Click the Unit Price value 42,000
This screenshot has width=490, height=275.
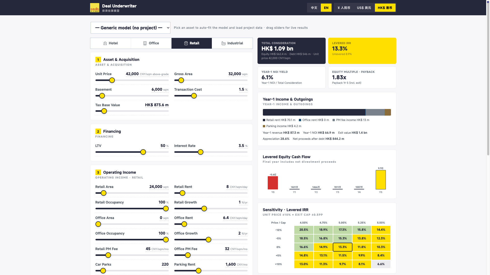(x=132, y=74)
